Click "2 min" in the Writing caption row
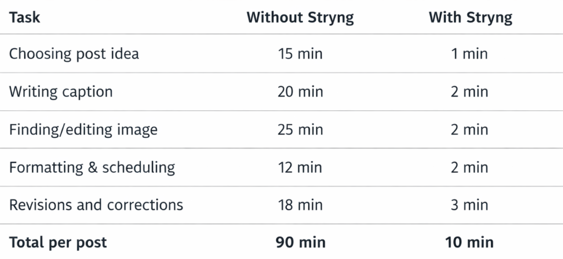The width and height of the screenshot is (563, 259). [x=470, y=92]
